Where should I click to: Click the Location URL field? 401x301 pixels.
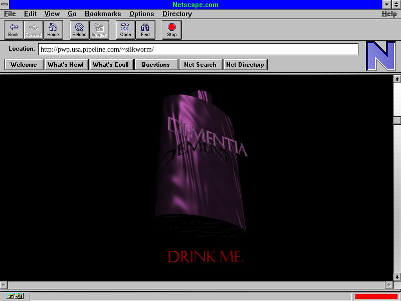tap(198, 49)
